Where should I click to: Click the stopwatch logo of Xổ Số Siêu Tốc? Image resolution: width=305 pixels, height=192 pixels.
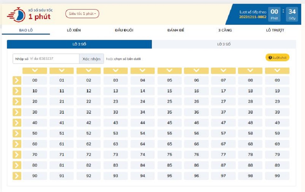coord(17,14)
